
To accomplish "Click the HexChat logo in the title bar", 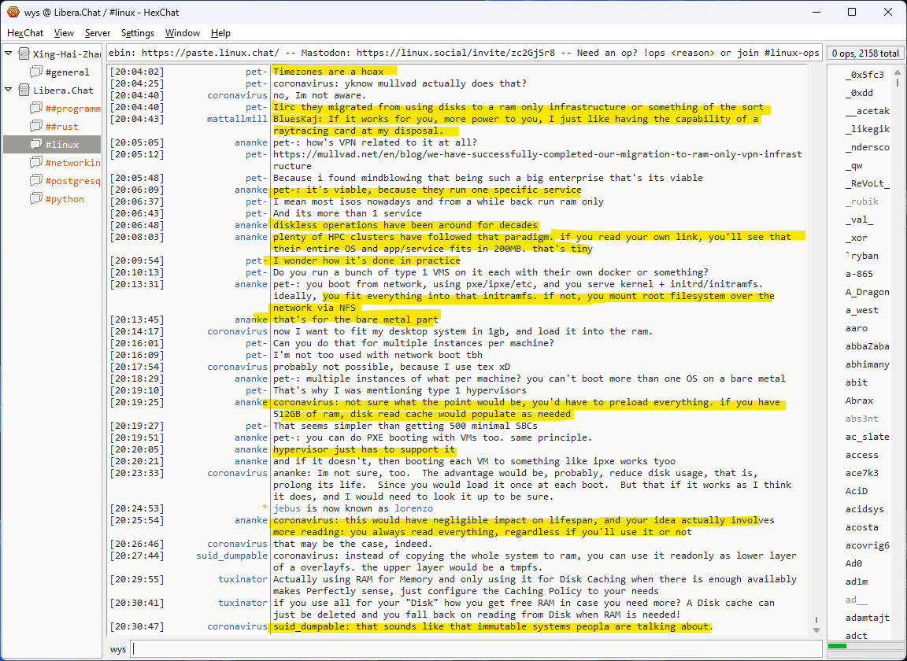I will coord(13,12).
